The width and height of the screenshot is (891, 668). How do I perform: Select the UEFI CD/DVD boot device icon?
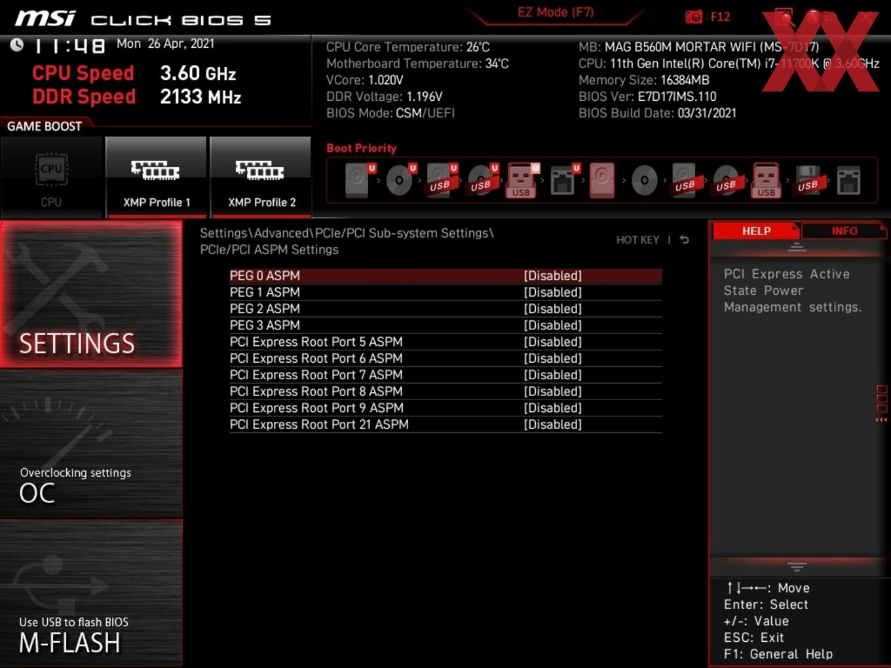[400, 180]
